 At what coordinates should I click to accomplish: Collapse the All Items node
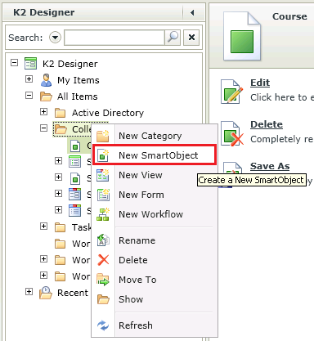pyautogui.click(x=29, y=96)
